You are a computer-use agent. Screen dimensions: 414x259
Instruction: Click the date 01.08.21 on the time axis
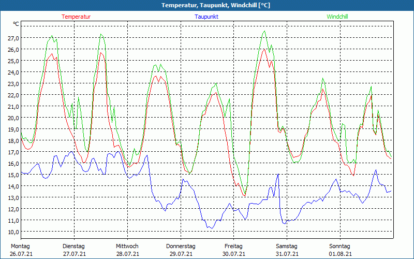point(340,254)
